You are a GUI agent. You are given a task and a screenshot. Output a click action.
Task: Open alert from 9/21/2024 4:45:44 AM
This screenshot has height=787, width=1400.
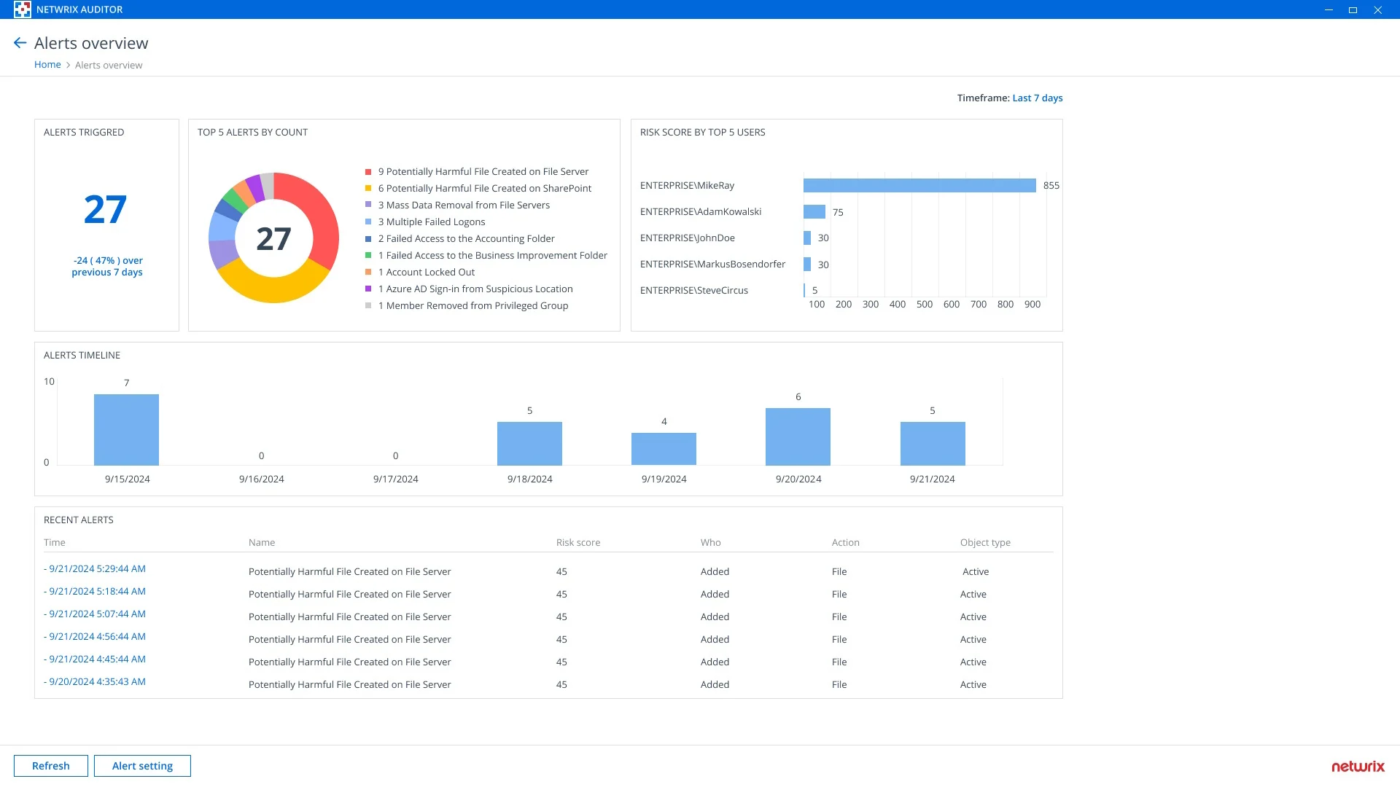pos(95,659)
